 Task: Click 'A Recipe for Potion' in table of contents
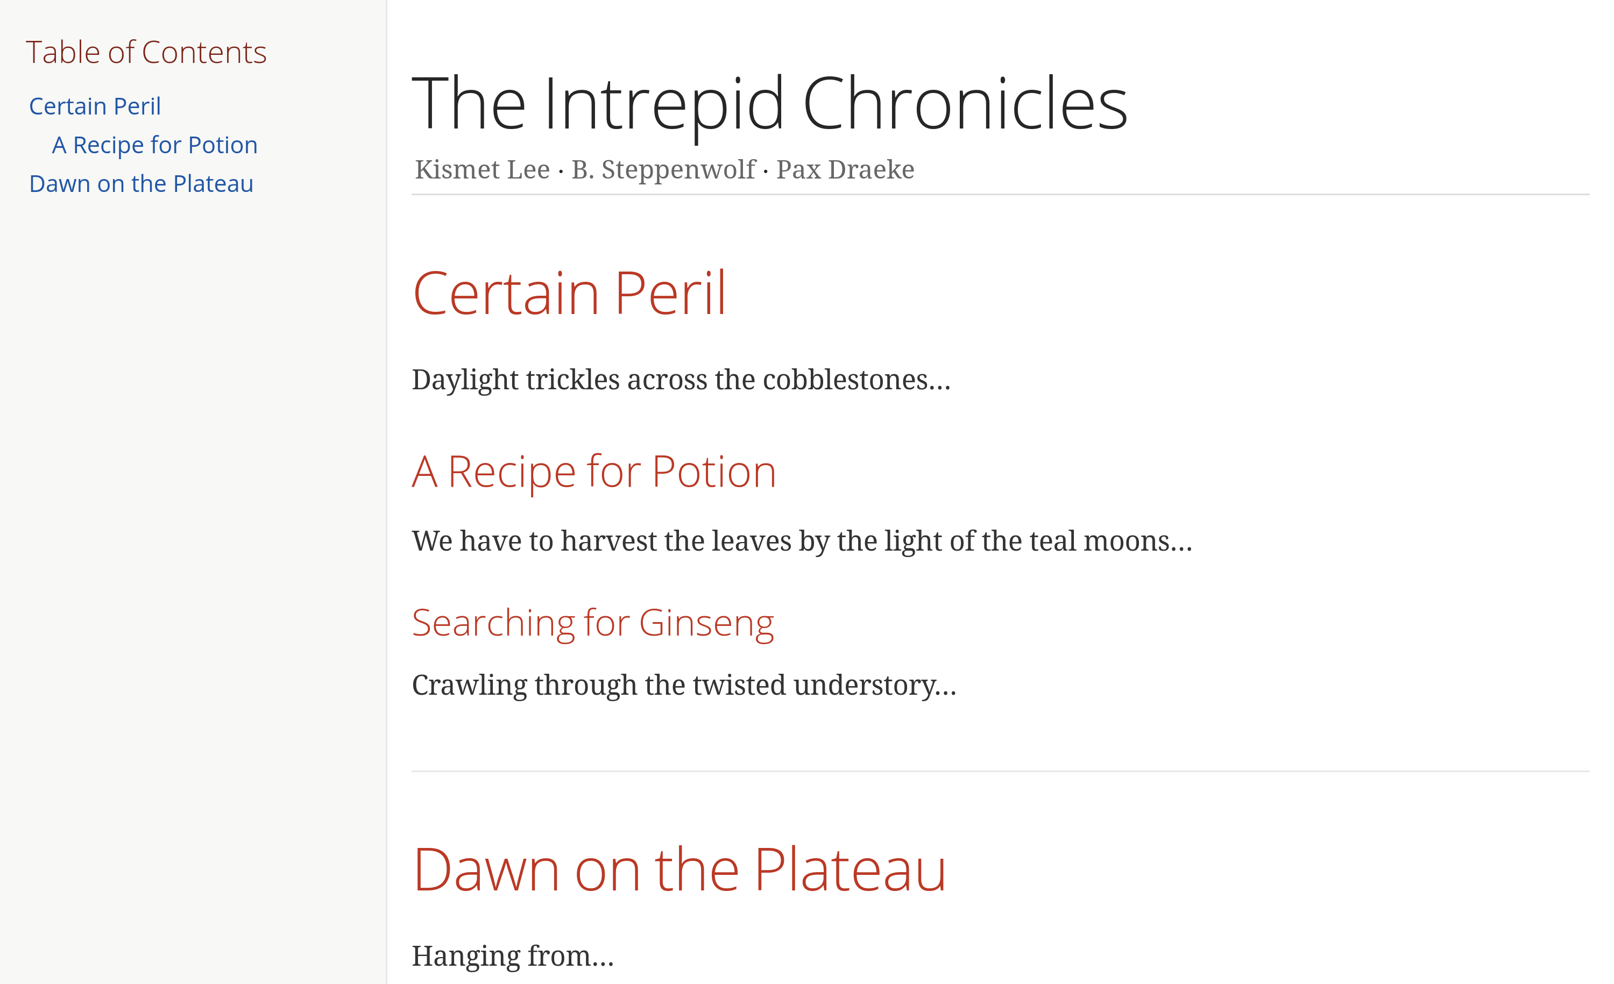154,143
